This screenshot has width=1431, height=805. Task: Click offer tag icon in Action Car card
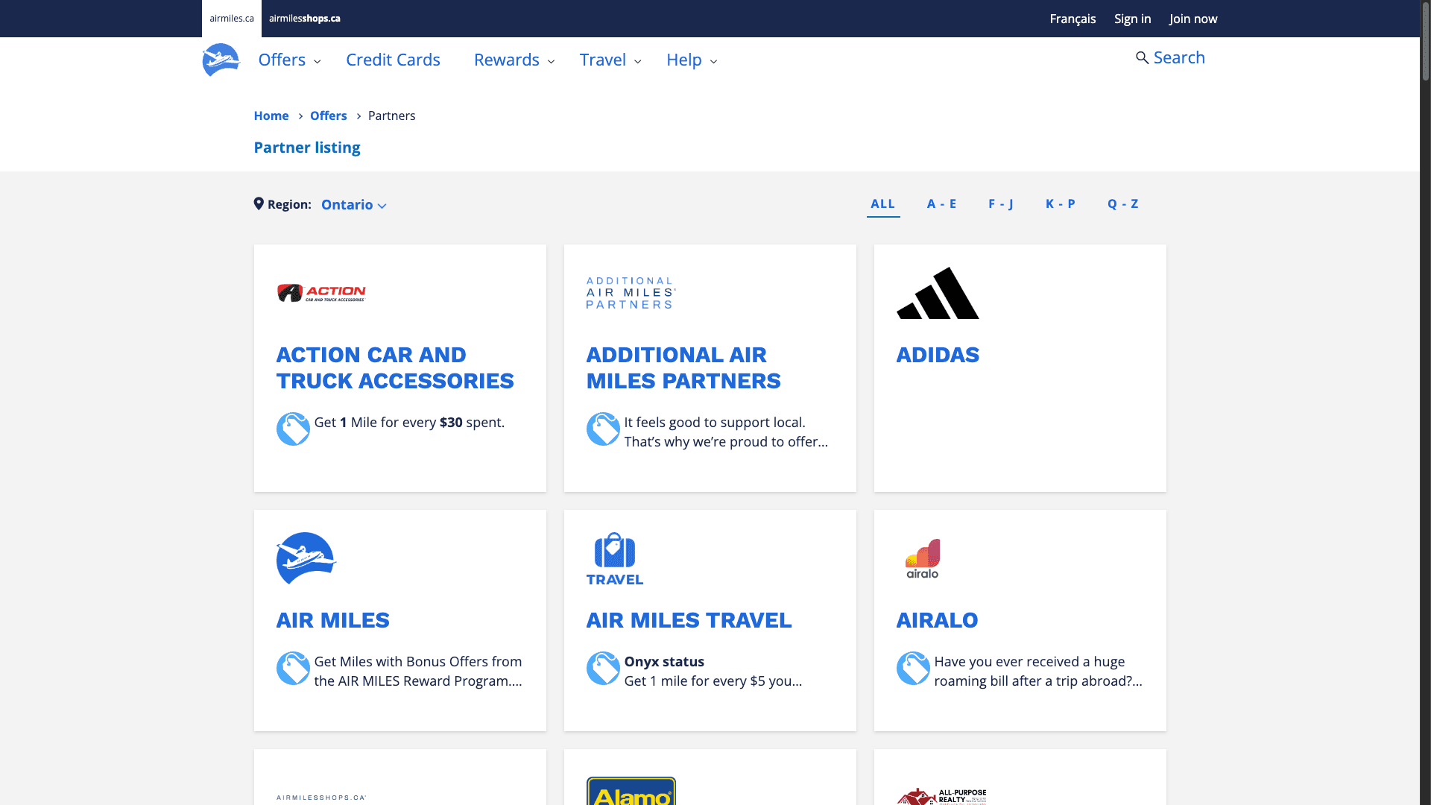[x=293, y=429]
